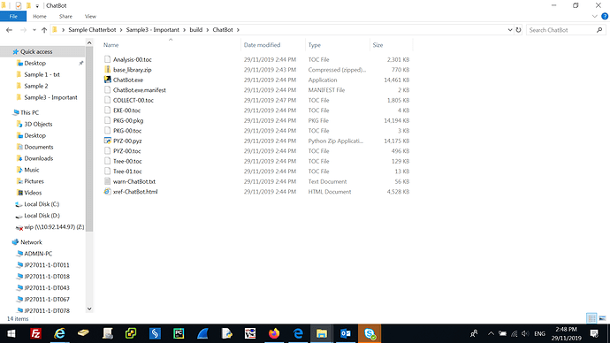
Task: Refresh the current folder view
Action: (518, 30)
